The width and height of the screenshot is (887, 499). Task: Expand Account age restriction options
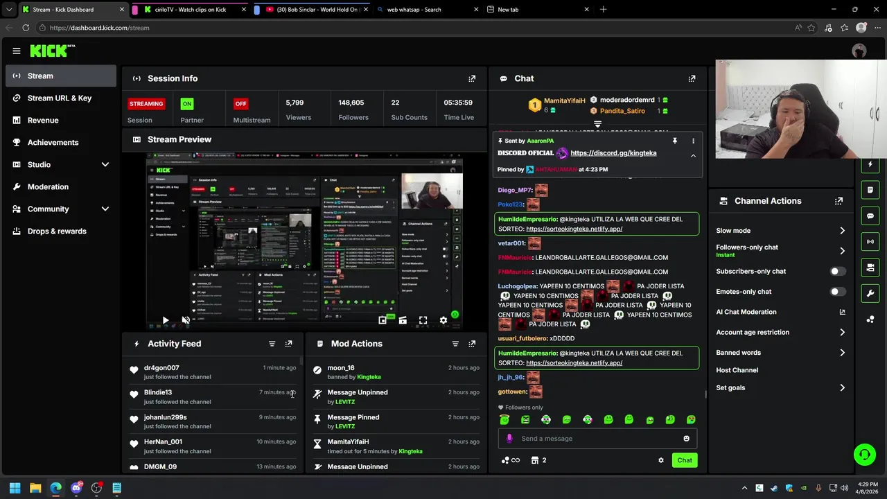[842, 333]
